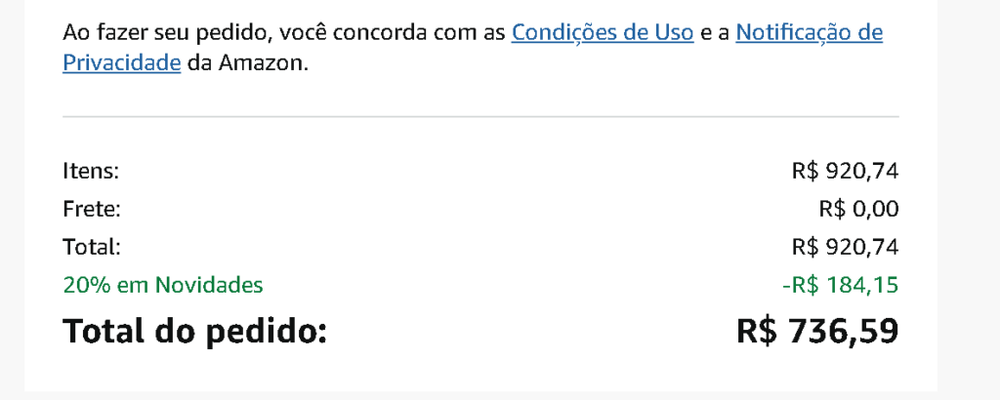
Task: Click the word Privacidade on the second line
Action: pos(122,63)
